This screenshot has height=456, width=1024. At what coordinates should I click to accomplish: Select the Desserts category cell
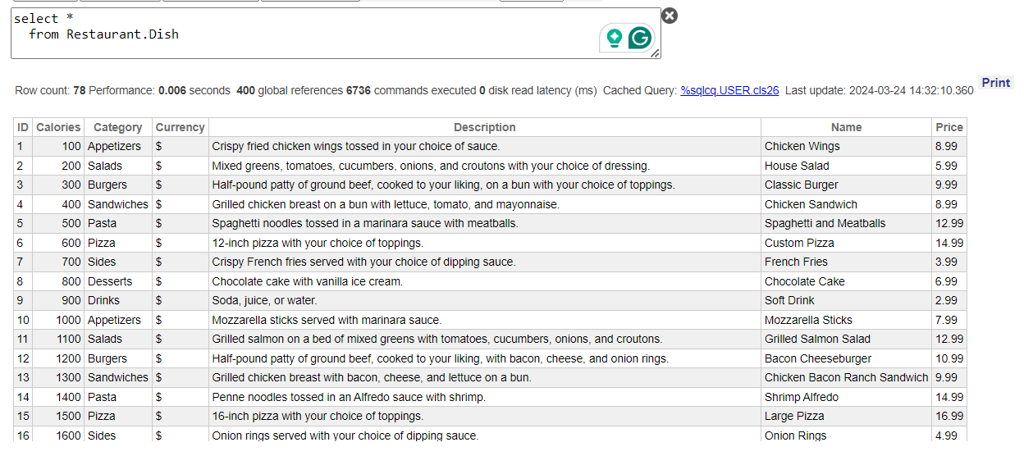click(110, 281)
